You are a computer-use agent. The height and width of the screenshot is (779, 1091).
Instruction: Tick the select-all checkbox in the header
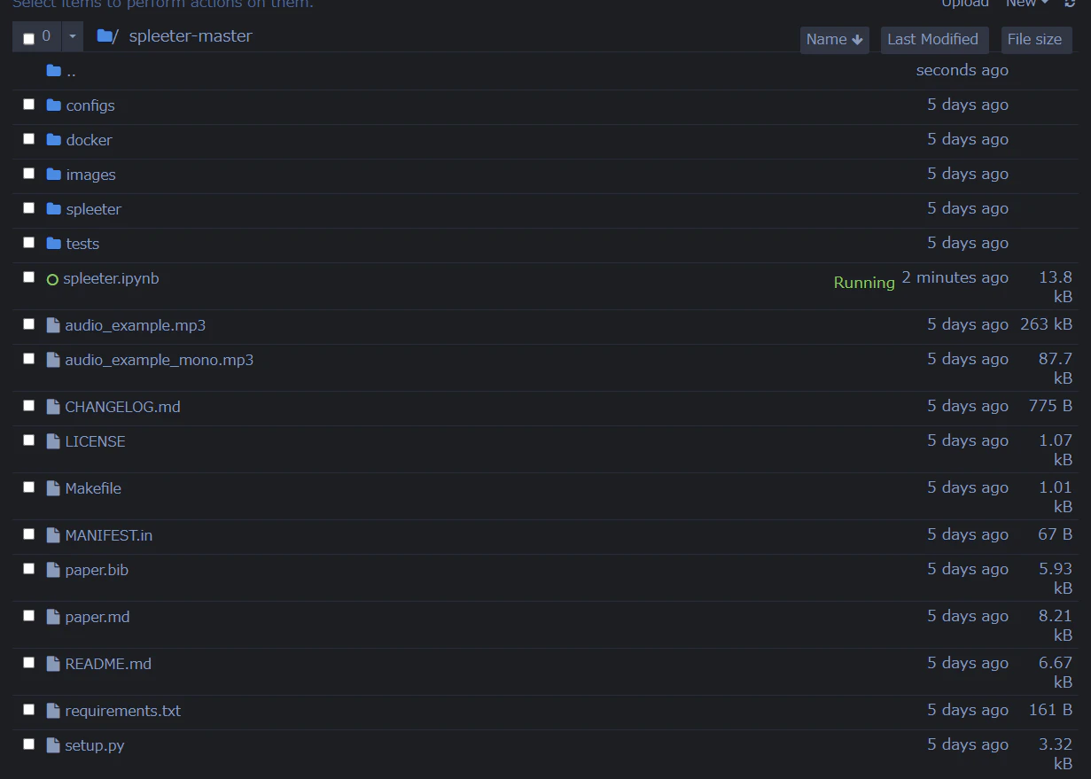pos(28,38)
